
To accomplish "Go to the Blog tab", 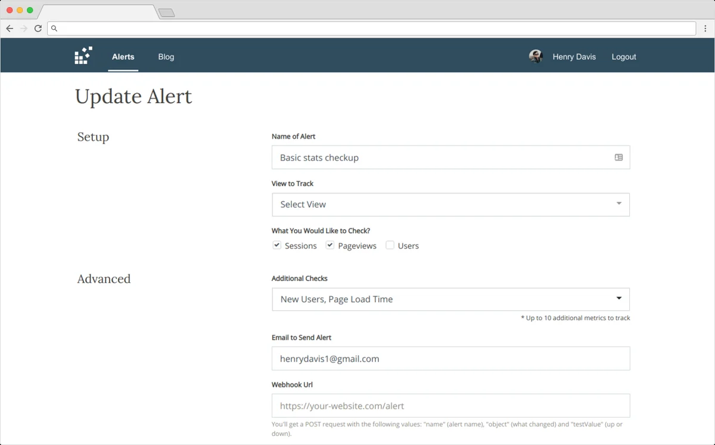I will 166,57.
